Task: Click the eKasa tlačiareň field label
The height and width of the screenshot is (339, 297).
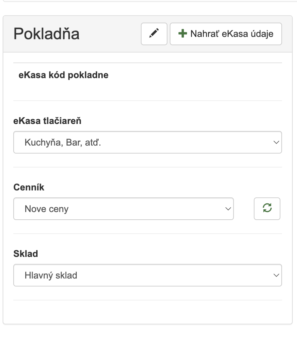Action: [x=47, y=121]
